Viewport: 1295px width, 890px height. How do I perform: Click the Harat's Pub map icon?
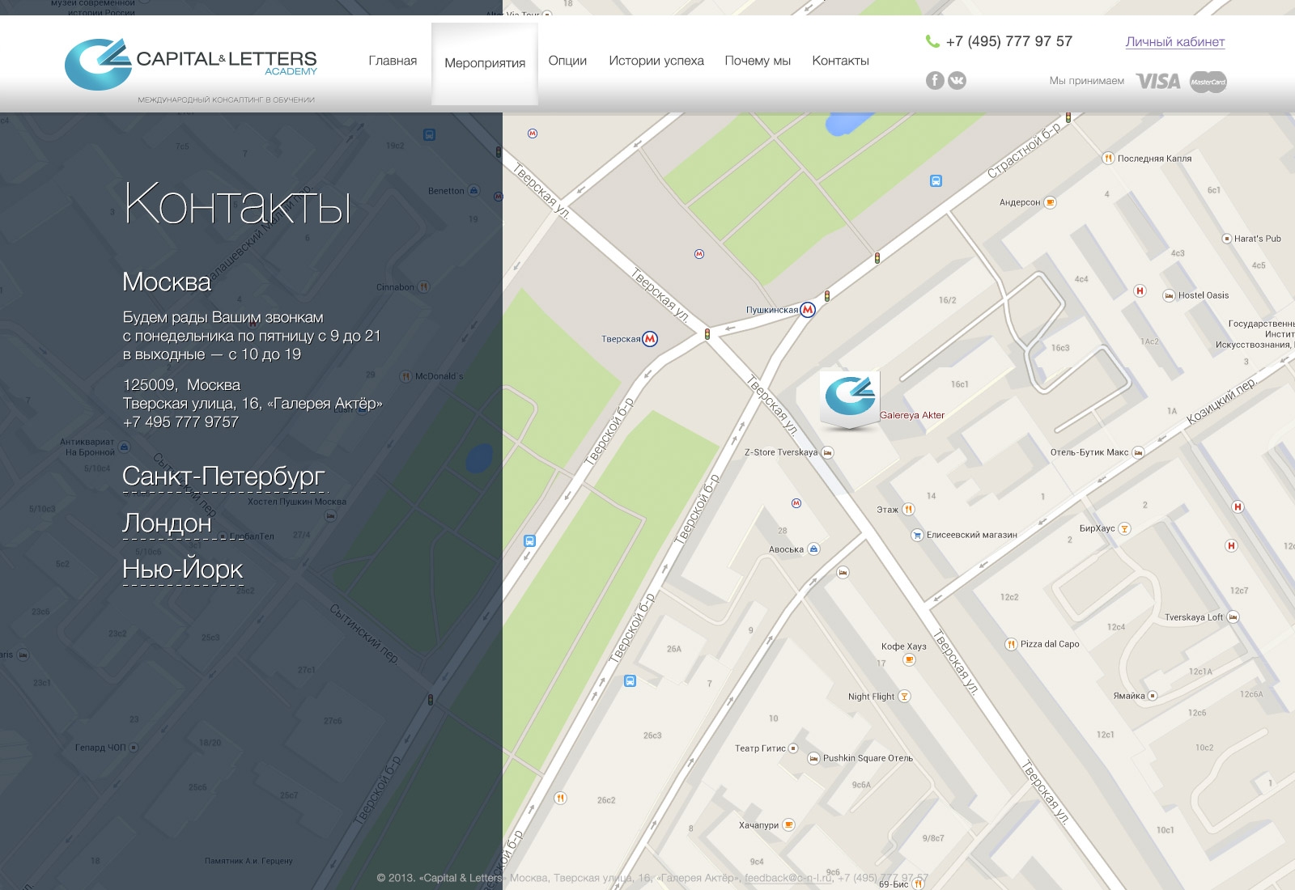pyautogui.click(x=1226, y=239)
